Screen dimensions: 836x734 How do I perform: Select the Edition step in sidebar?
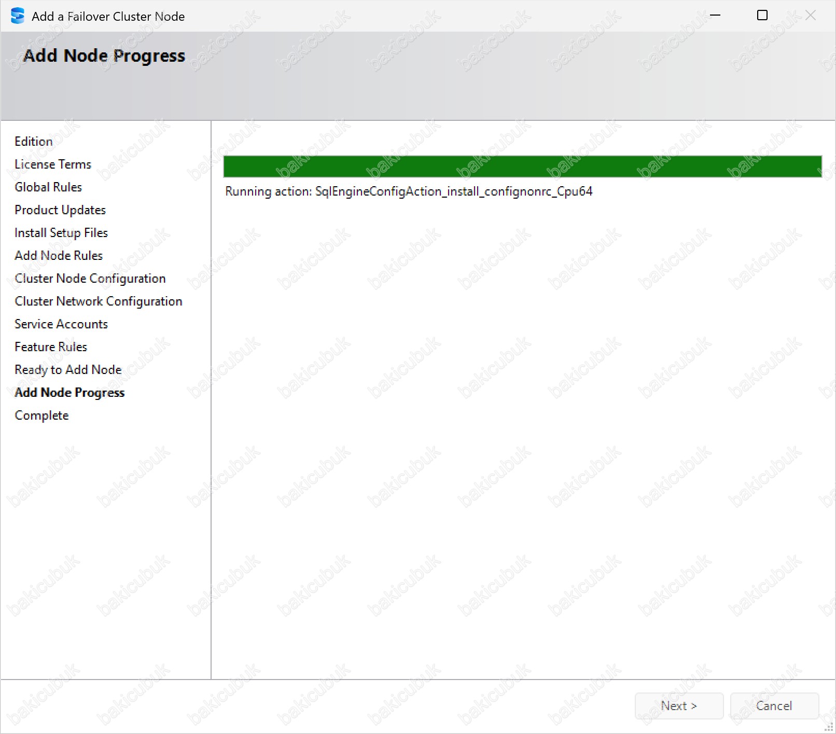pyautogui.click(x=34, y=142)
